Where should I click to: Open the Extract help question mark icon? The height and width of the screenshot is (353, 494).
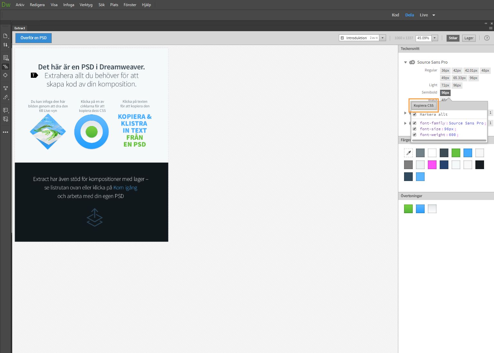coord(487,38)
